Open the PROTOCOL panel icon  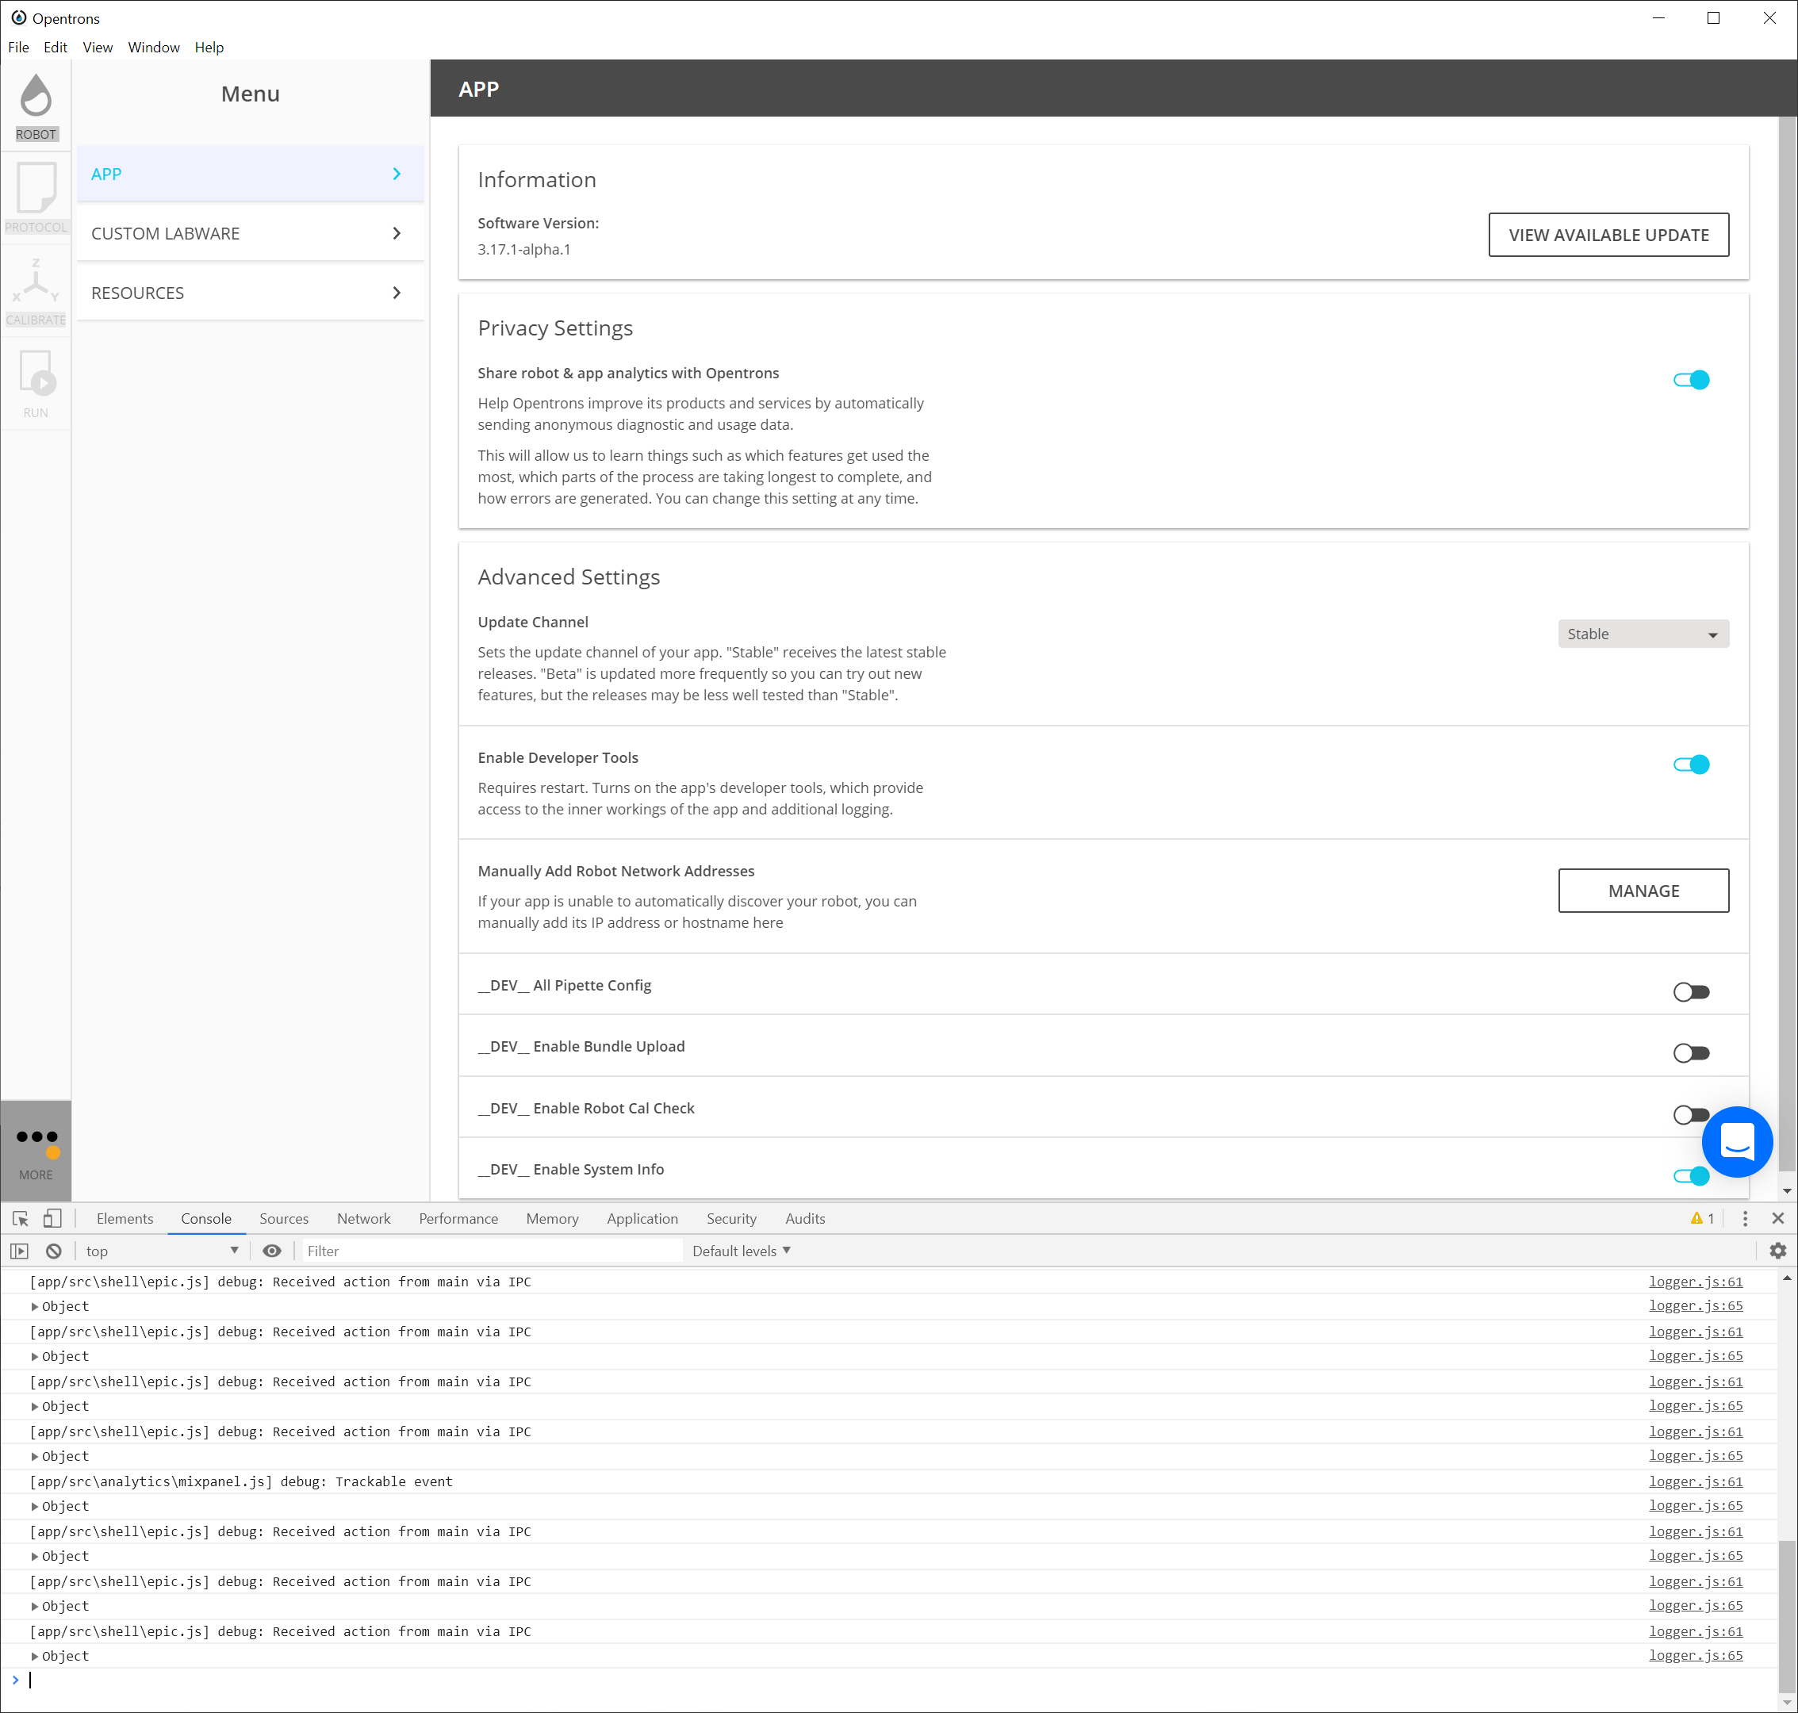[x=36, y=194]
